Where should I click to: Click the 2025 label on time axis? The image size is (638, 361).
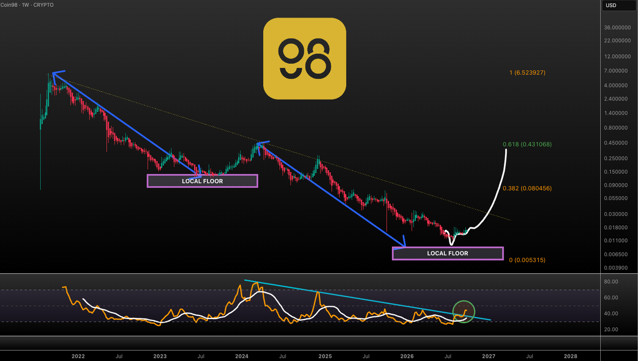pyautogui.click(x=325, y=355)
